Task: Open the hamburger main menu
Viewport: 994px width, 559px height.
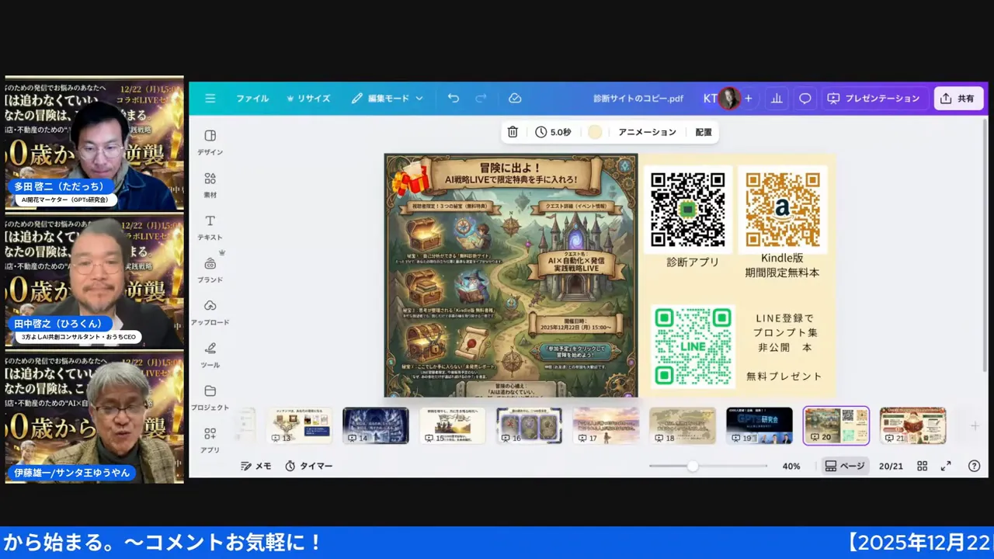Action: 210,99
